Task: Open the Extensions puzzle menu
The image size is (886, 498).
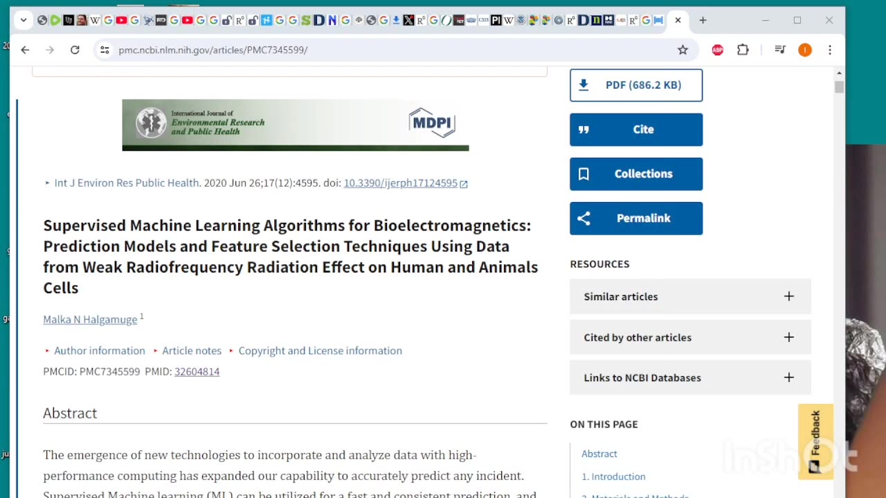Action: pyautogui.click(x=743, y=50)
